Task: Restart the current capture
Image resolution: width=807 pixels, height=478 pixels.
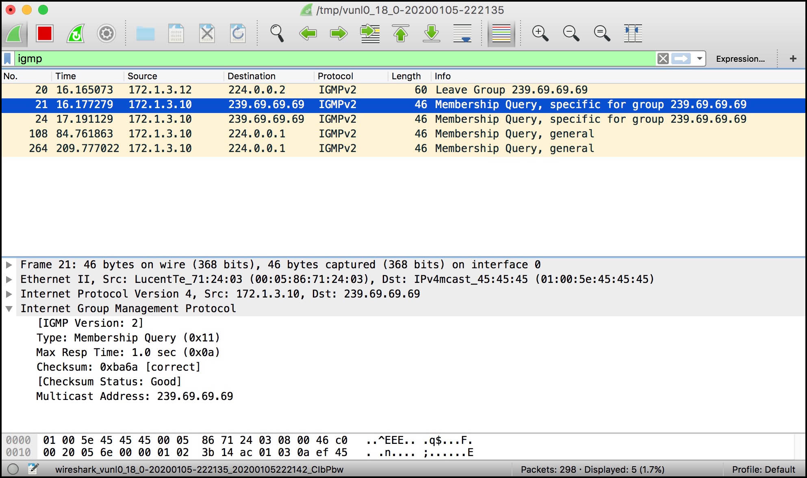Action: click(x=76, y=33)
